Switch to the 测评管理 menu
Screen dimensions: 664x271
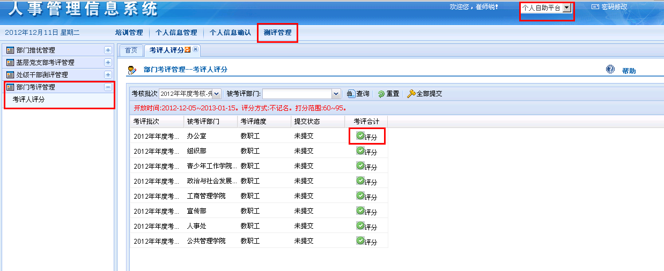(277, 33)
